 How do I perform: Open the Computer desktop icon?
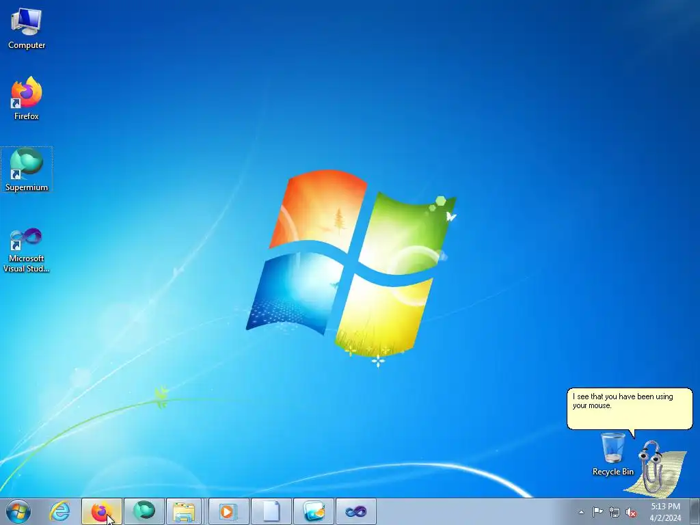(x=27, y=29)
